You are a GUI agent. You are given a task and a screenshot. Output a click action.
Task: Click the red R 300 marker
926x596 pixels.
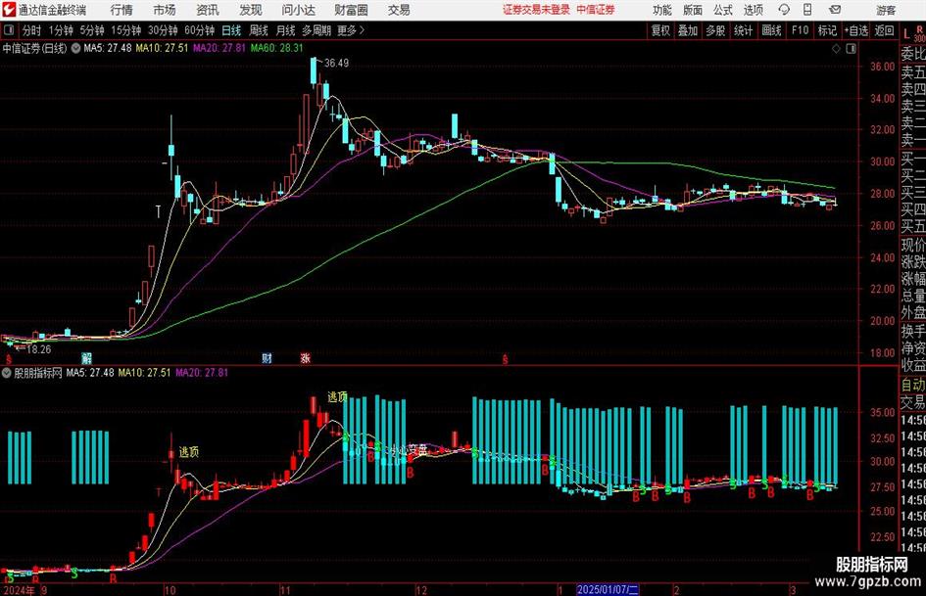tap(919, 33)
